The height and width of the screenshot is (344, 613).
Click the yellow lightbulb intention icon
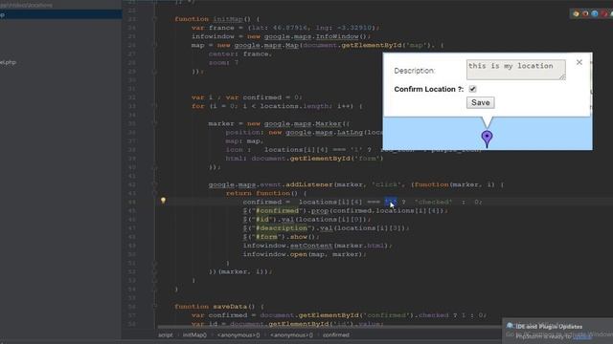163,201
